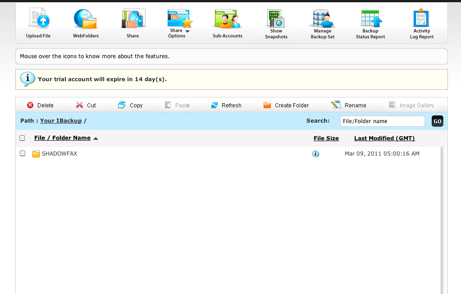Click the Create Folder icon

pyautogui.click(x=267, y=105)
